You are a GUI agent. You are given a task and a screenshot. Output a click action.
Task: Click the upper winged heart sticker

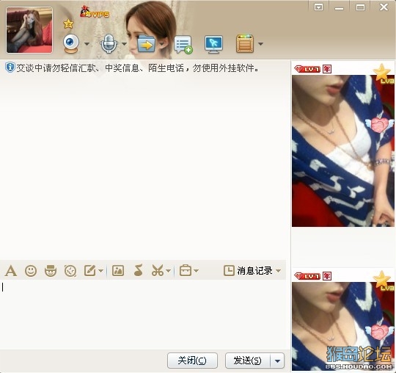click(x=380, y=125)
